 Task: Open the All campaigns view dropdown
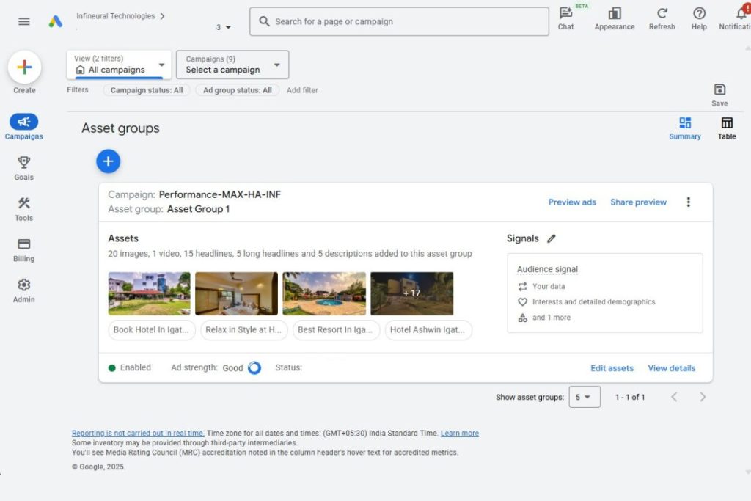pos(118,65)
